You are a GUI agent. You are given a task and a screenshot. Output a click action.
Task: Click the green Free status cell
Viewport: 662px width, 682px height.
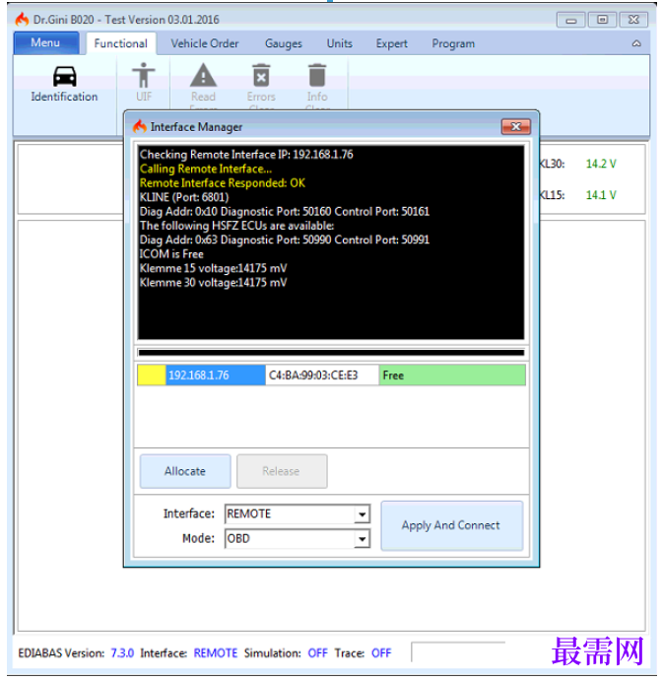point(452,375)
